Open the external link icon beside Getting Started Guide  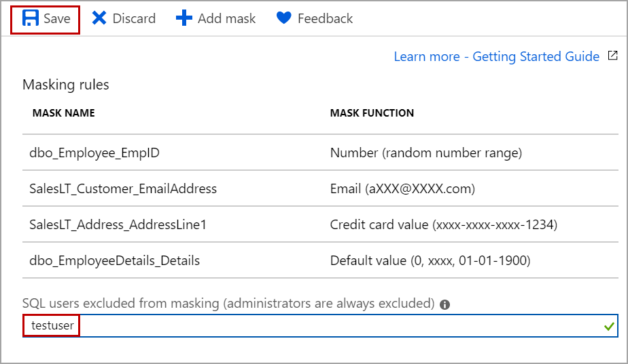pyautogui.click(x=612, y=56)
